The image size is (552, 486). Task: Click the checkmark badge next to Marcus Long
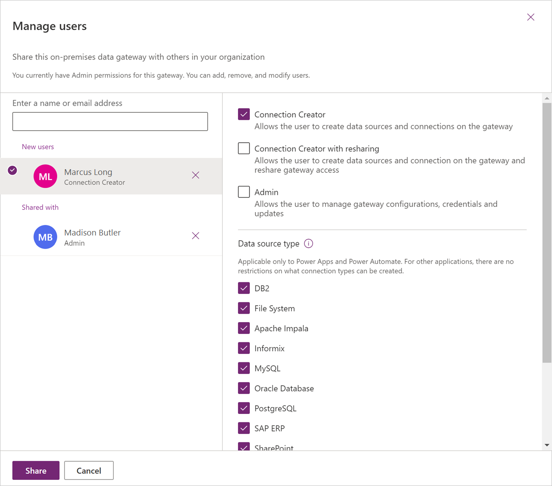12,170
